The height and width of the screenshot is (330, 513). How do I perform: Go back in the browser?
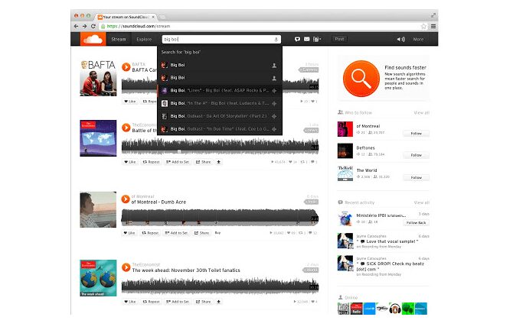77,26
